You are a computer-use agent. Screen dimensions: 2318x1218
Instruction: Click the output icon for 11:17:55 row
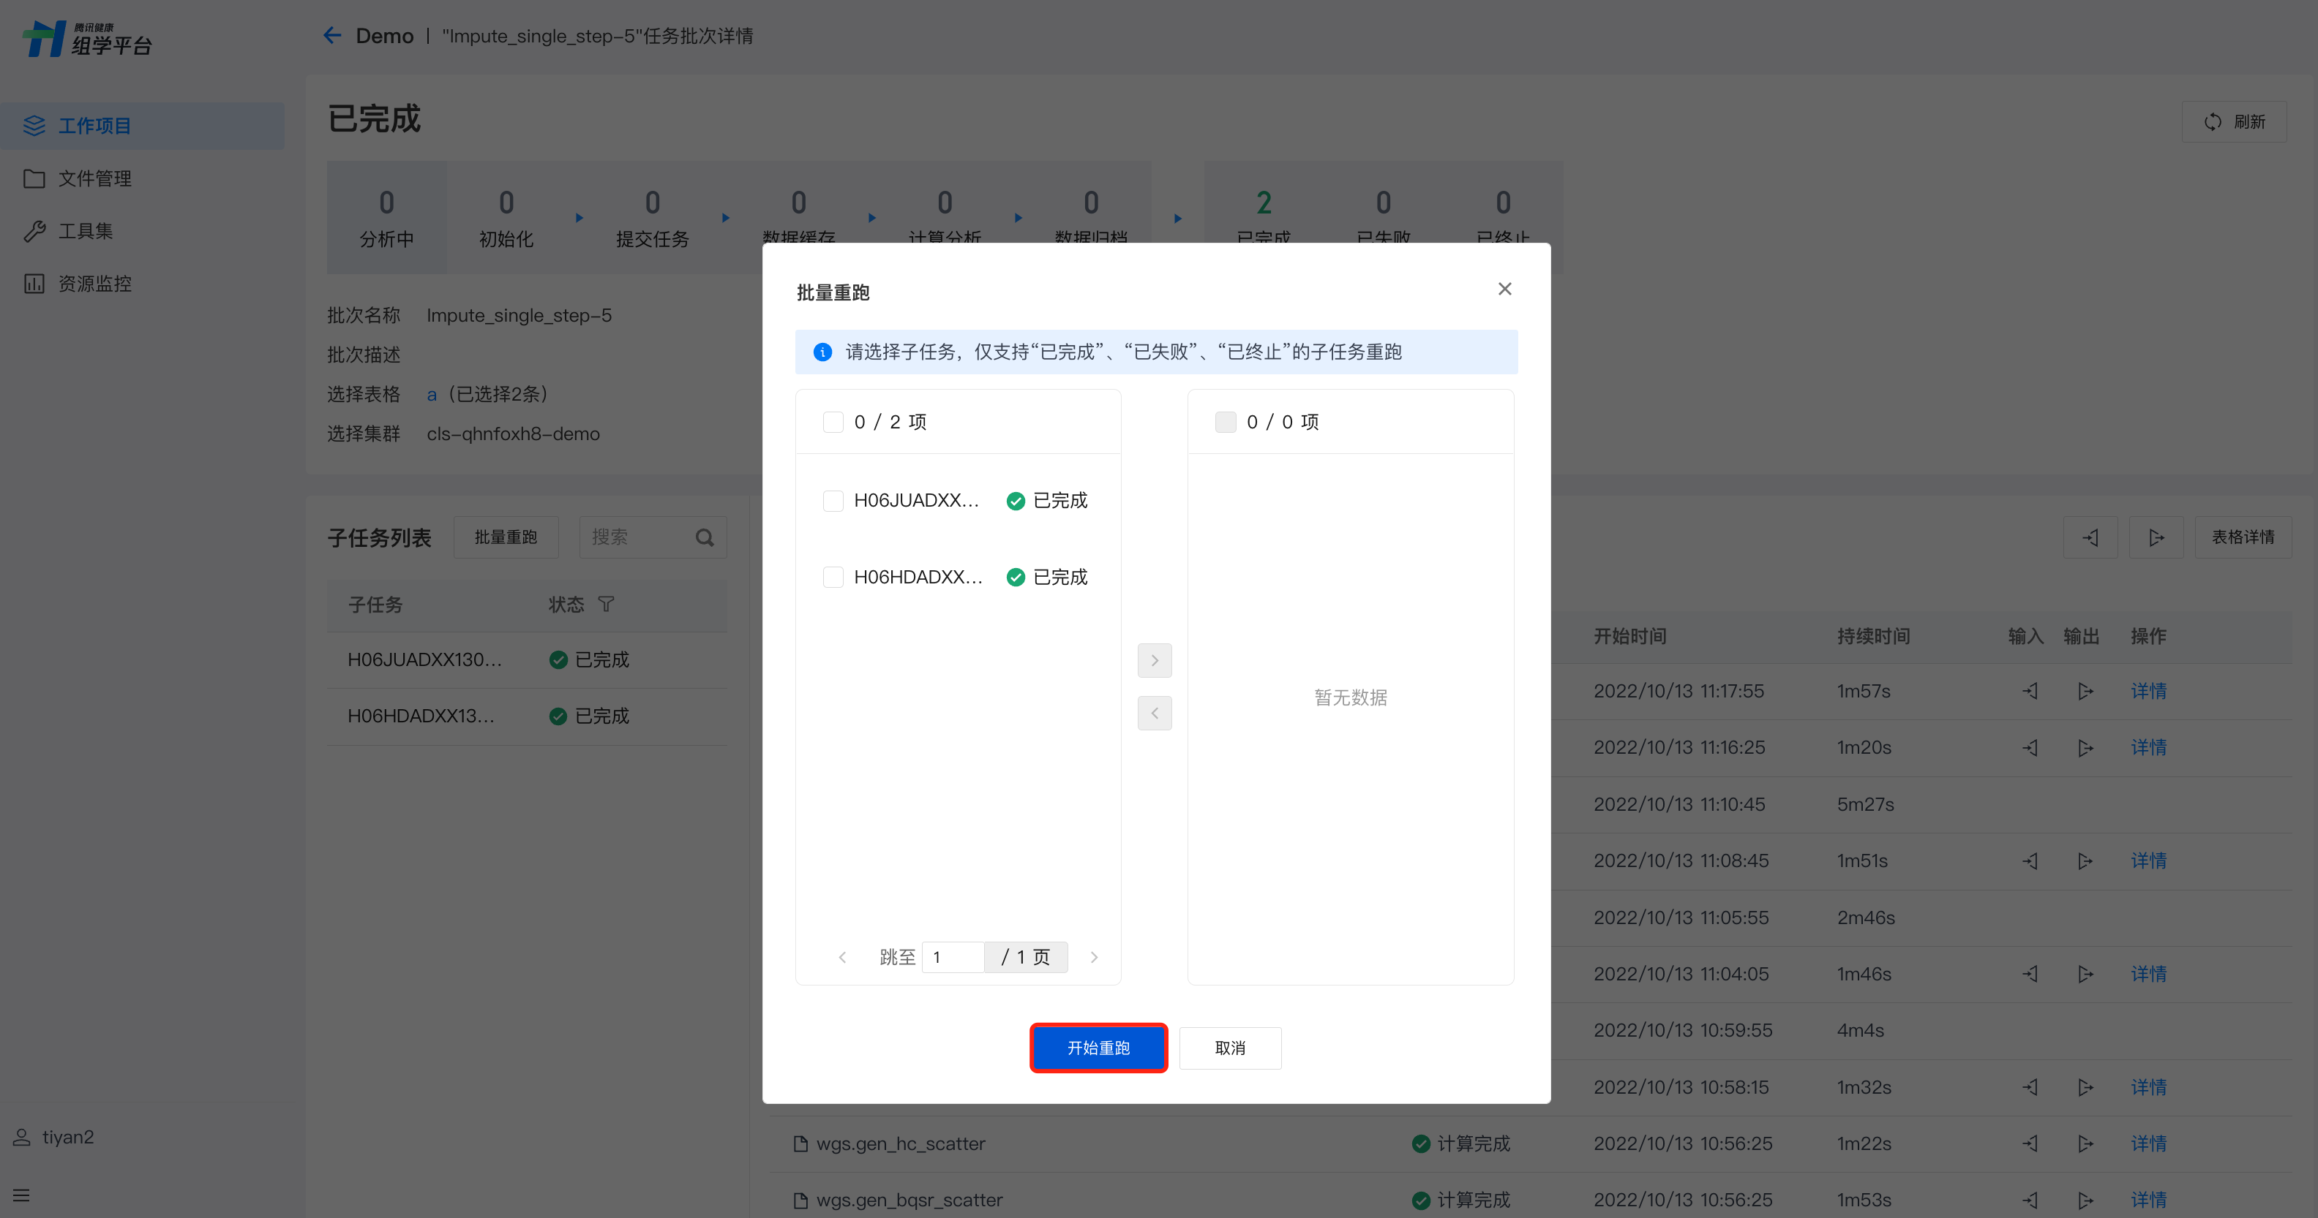pos(2085,692)
